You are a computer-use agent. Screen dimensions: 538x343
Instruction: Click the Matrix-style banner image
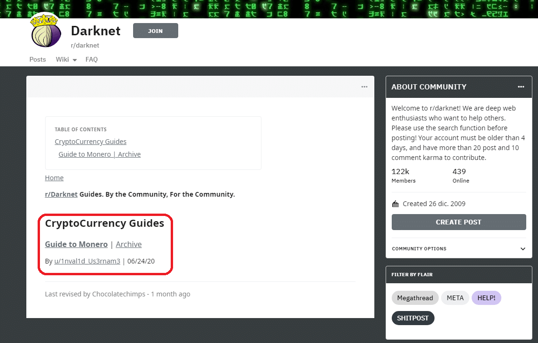pos(269,9)
